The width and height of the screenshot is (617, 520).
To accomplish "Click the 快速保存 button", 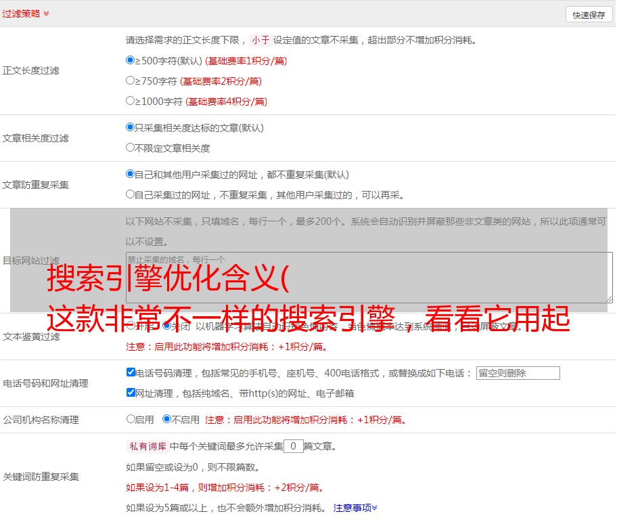I will [588, 15].
